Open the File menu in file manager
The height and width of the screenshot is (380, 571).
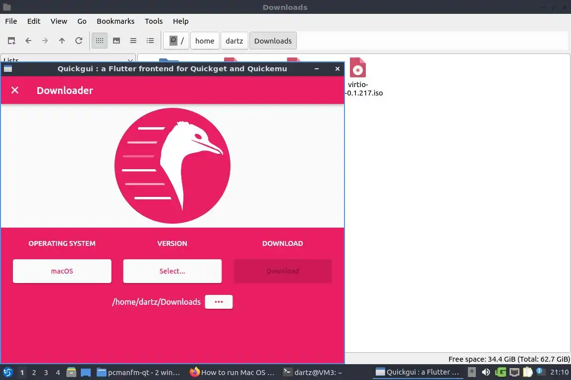tap(11, 21)
